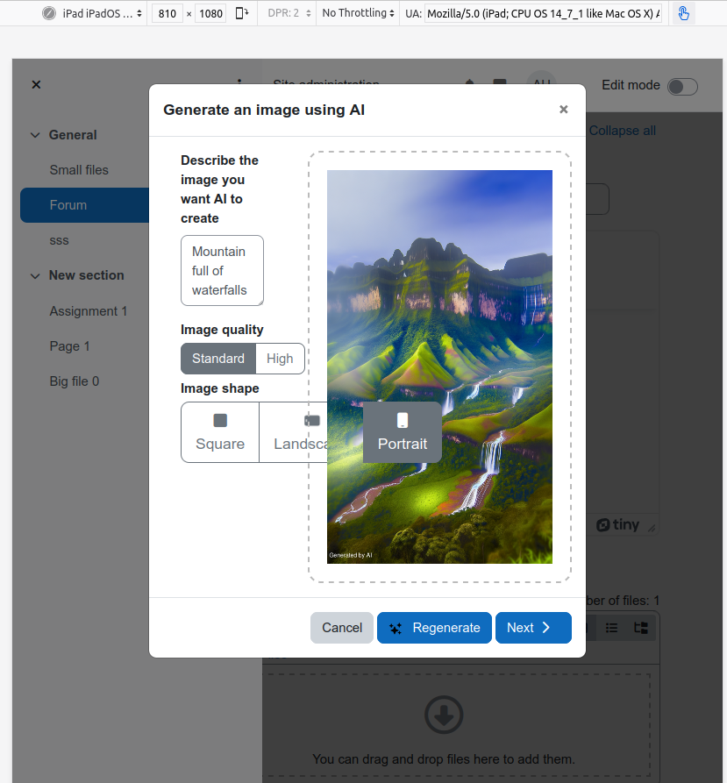Click the viewport width field showing 810
727x783 pixels.
(x=167, y=13)
